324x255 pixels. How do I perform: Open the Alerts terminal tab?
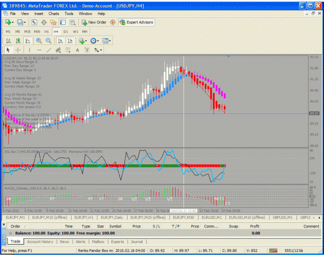[x=80, y=242]
